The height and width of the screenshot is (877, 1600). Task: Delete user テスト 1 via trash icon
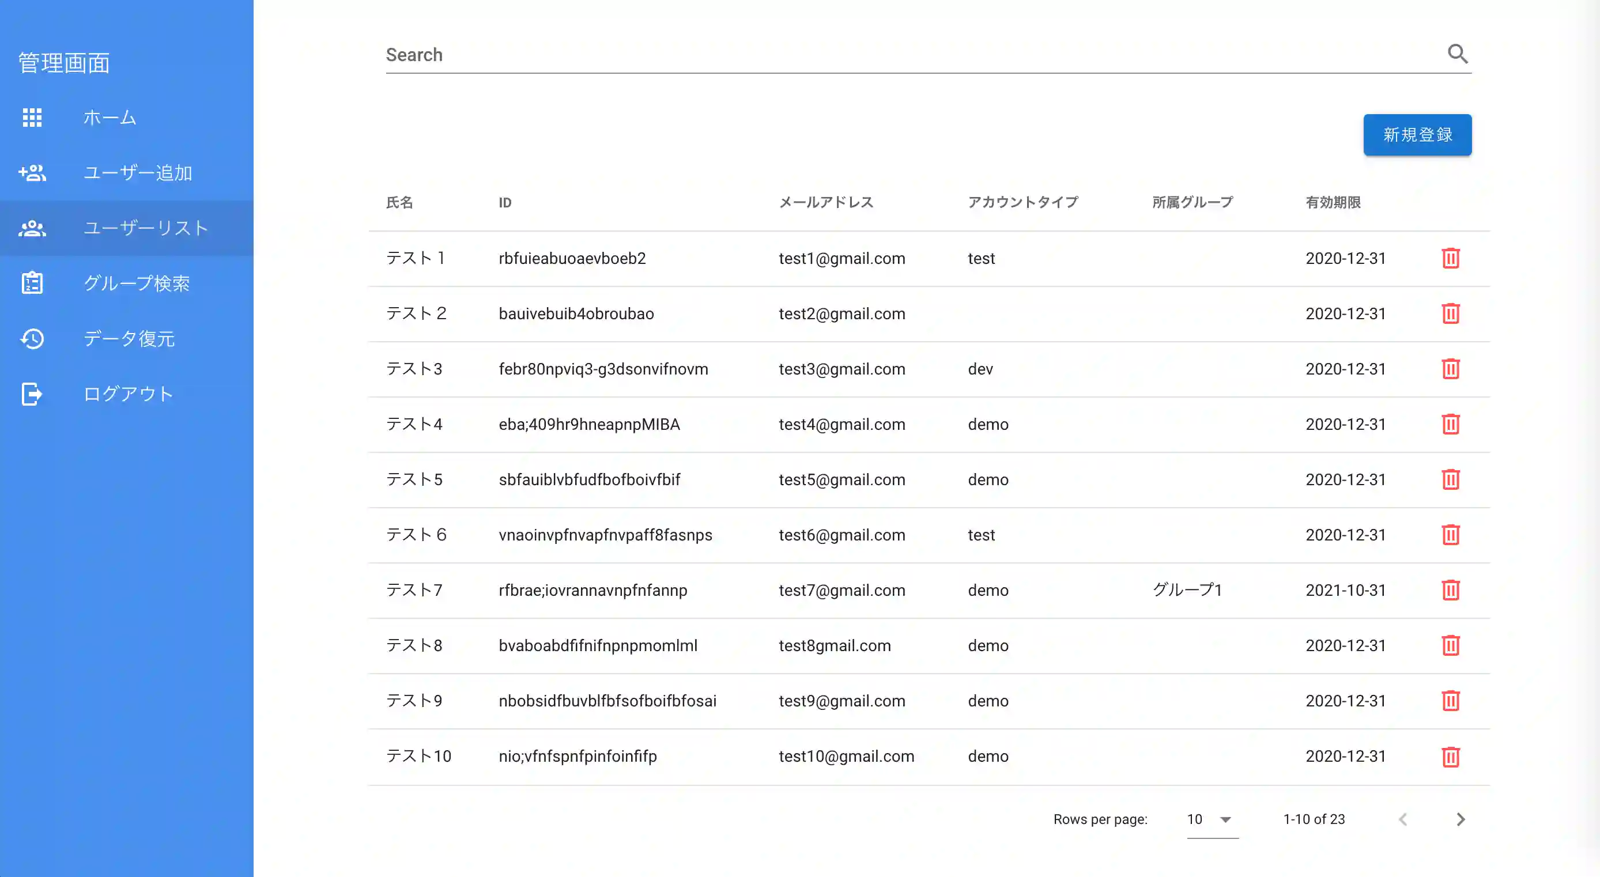[1450, 258]
